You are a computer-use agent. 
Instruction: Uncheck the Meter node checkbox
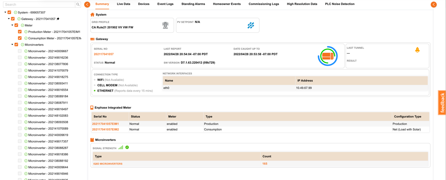(x=16, y=25)
